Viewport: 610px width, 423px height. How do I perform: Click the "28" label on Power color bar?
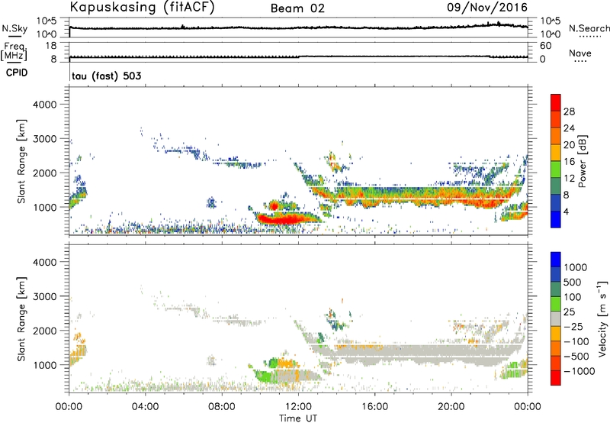[x=569, y=111]
